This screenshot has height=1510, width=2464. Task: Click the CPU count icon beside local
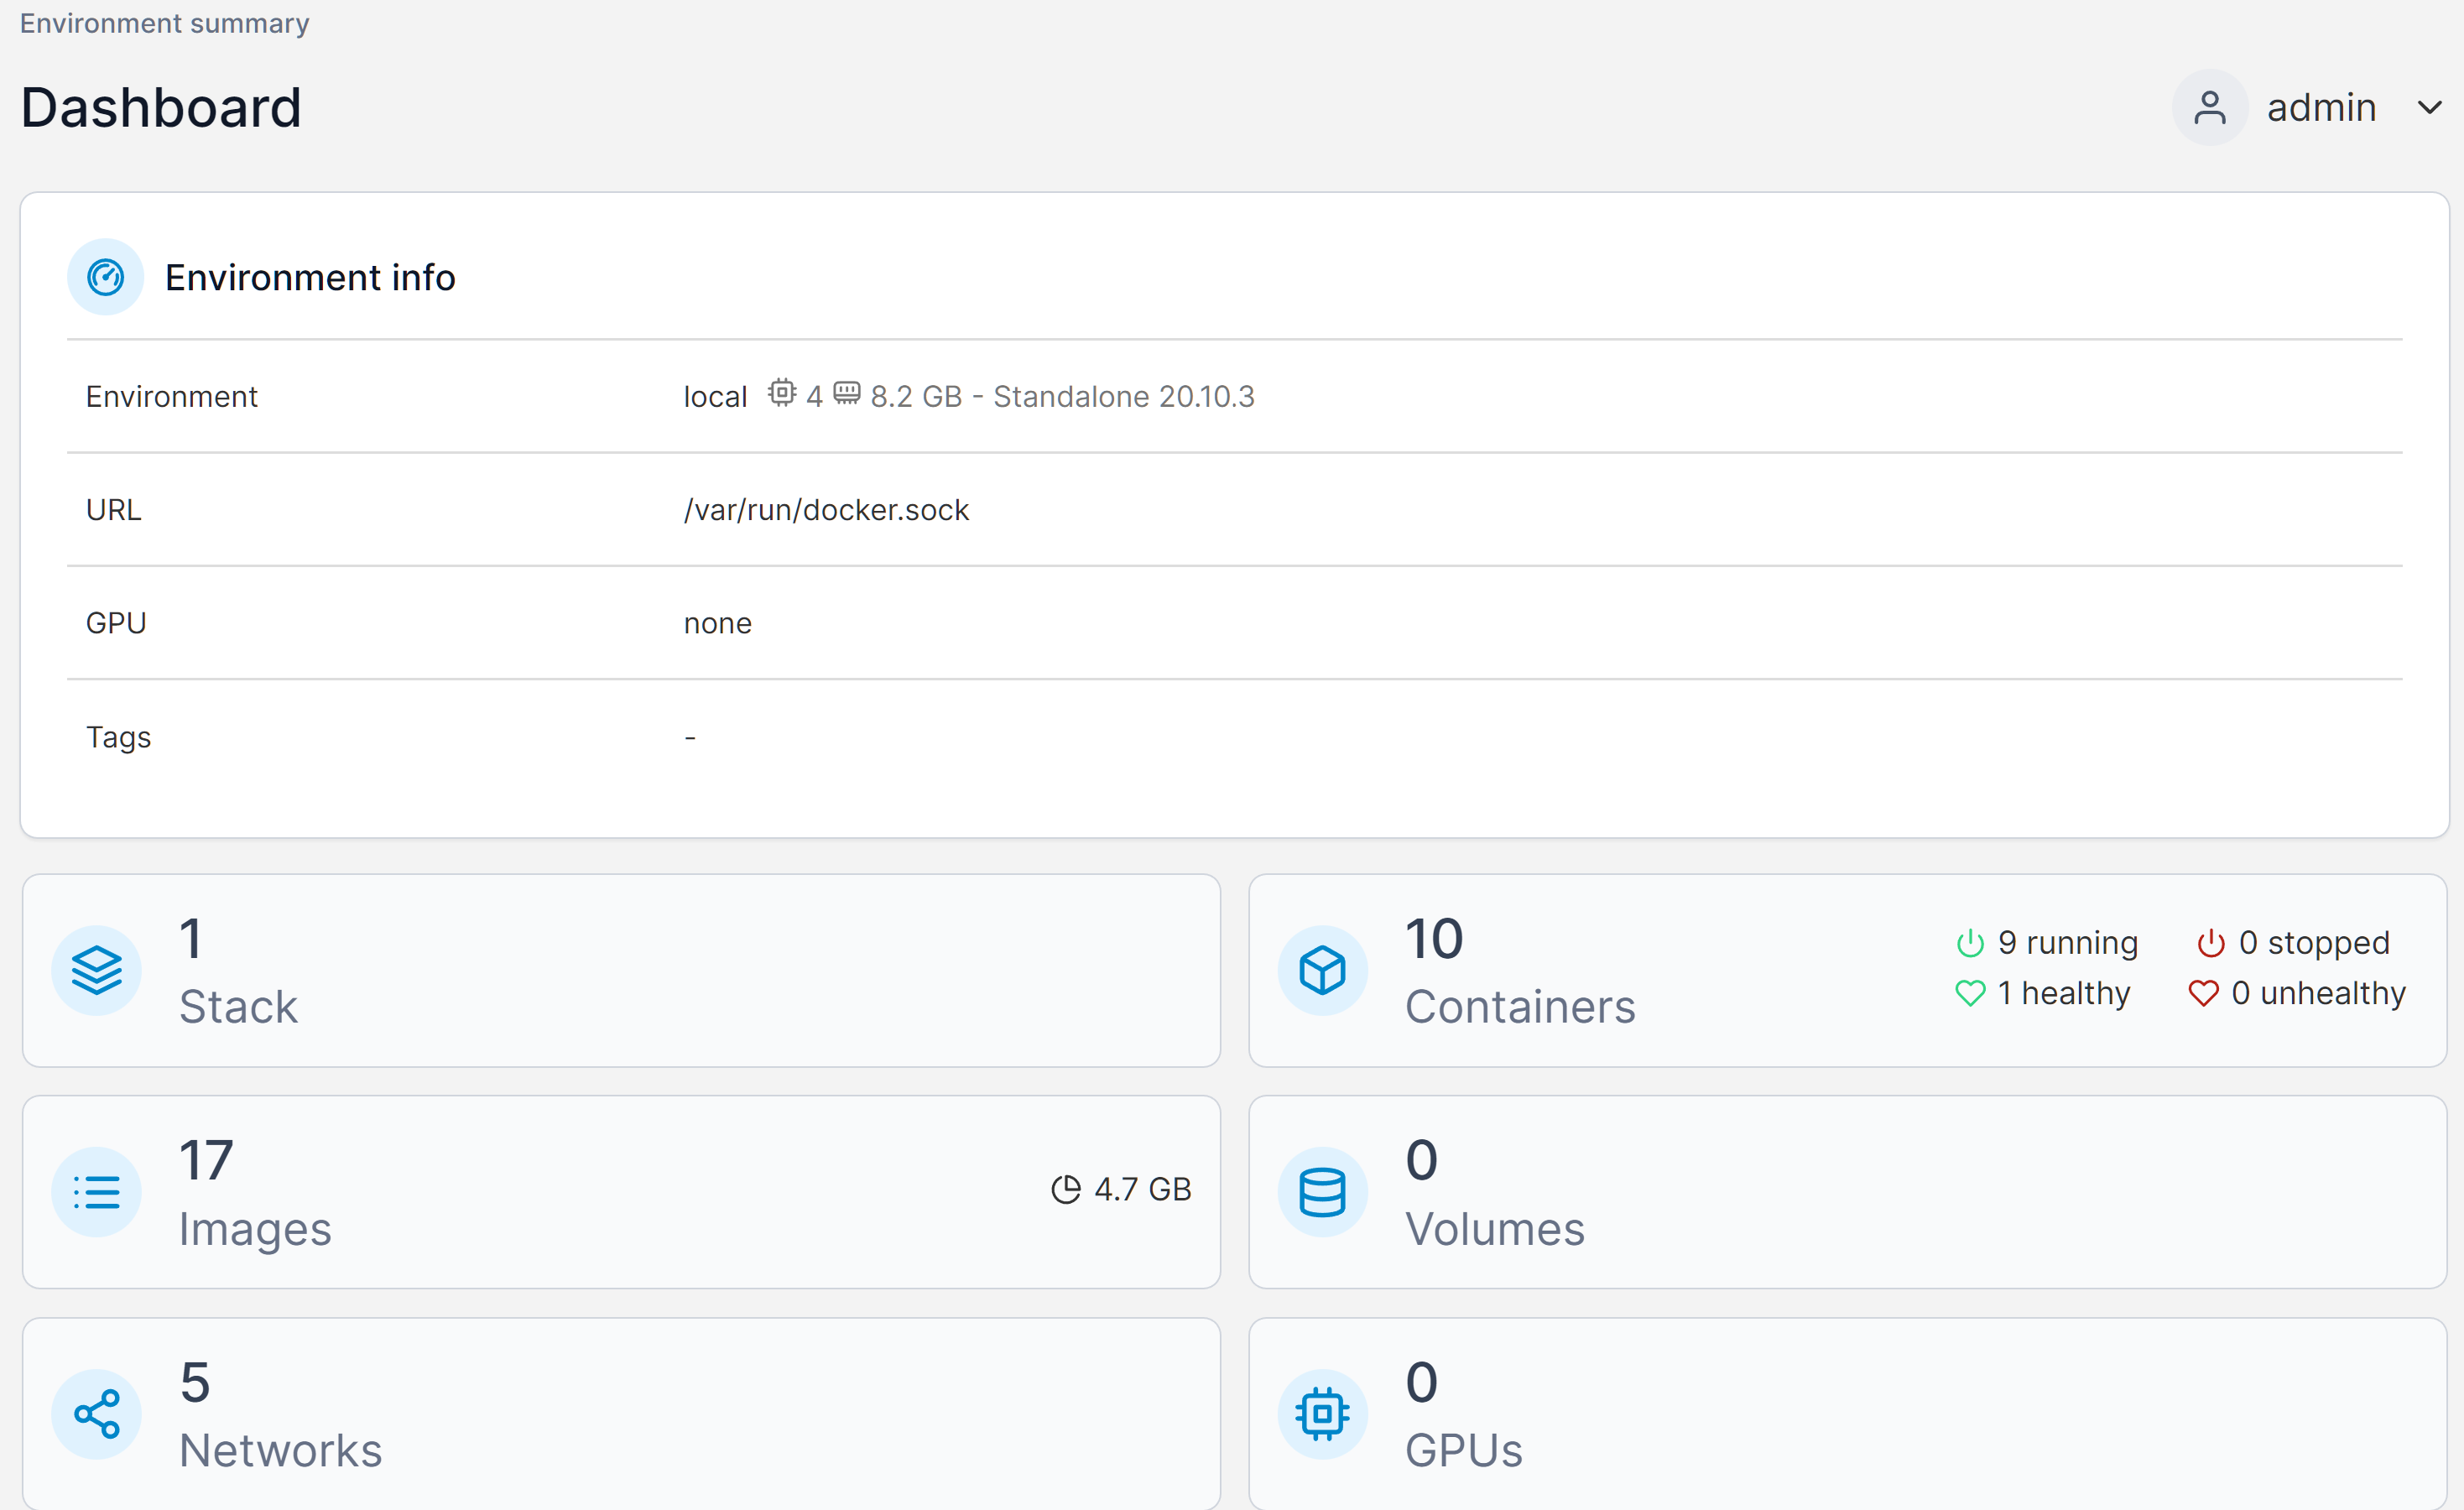coord(781,393)
